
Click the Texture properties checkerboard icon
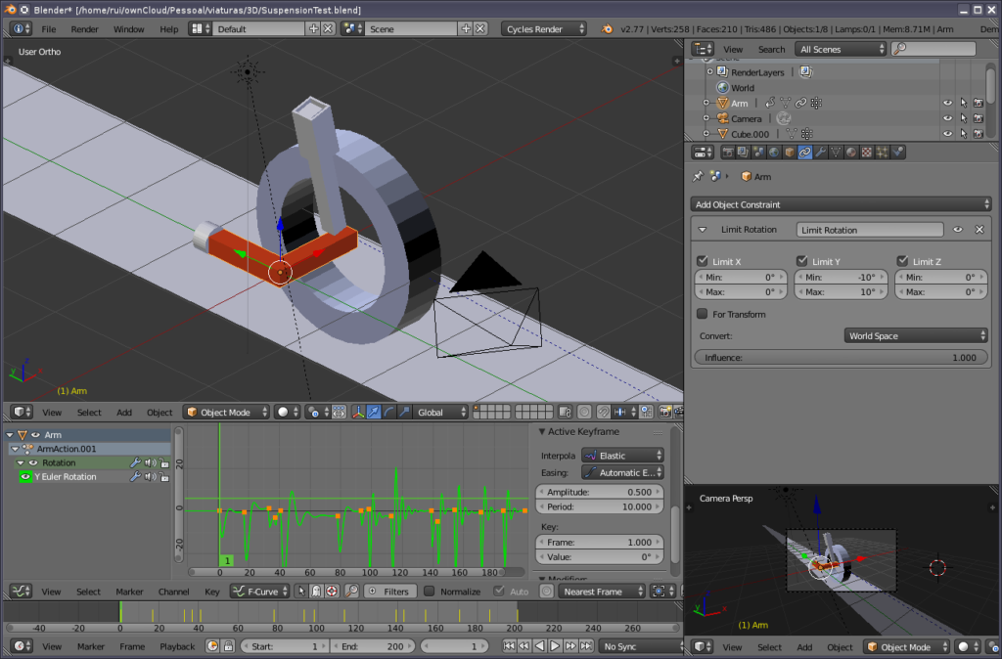tap(867, 153)
